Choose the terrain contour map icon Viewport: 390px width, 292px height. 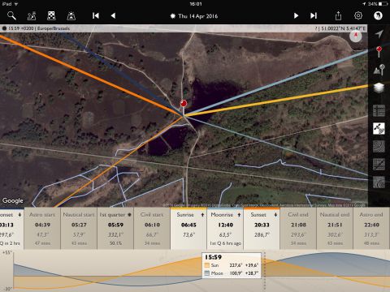pos(379,146)
